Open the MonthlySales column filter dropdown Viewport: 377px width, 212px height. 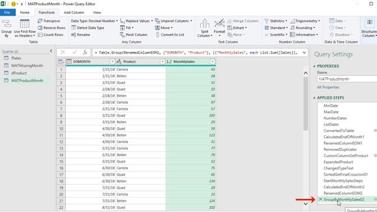point(213,62)
